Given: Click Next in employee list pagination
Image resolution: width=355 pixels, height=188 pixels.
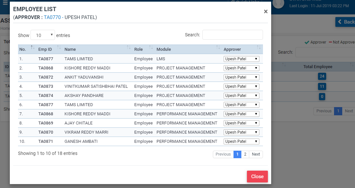Looking at the screenshot, I should [256, 154].
